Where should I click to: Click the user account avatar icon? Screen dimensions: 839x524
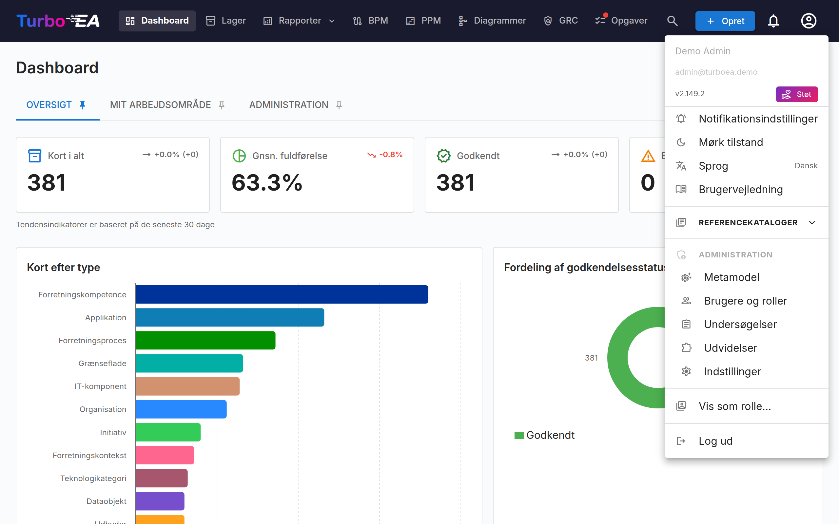809,21
